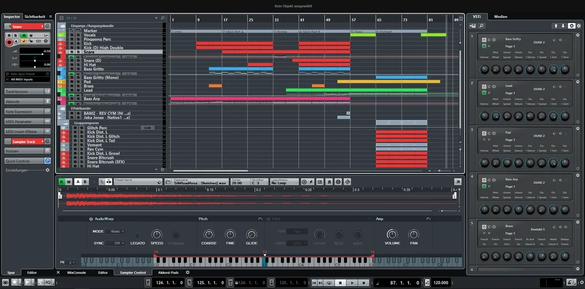
Task: Click the add track instrument icon in VSTi panel
Action: coord(473,26)
